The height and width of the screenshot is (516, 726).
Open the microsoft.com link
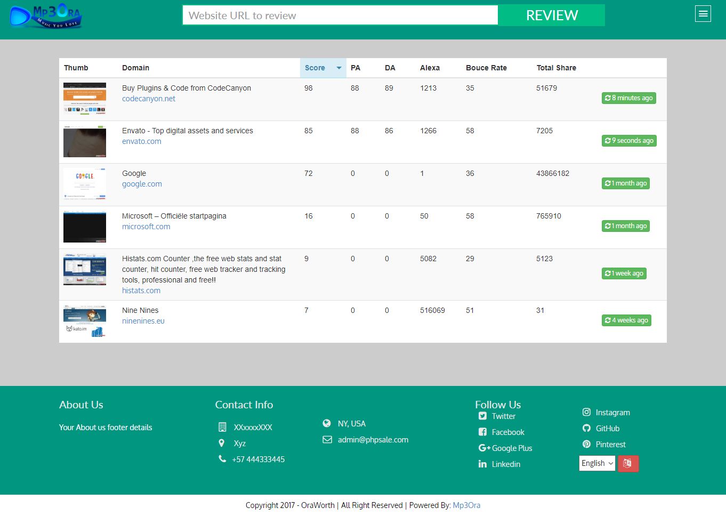point(146,227)
